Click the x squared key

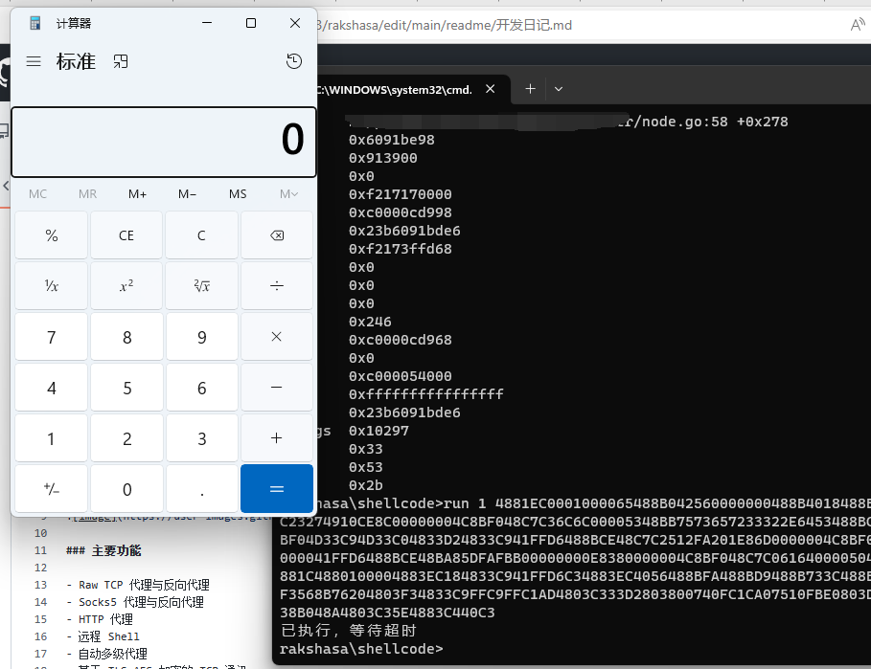[126, 285]
